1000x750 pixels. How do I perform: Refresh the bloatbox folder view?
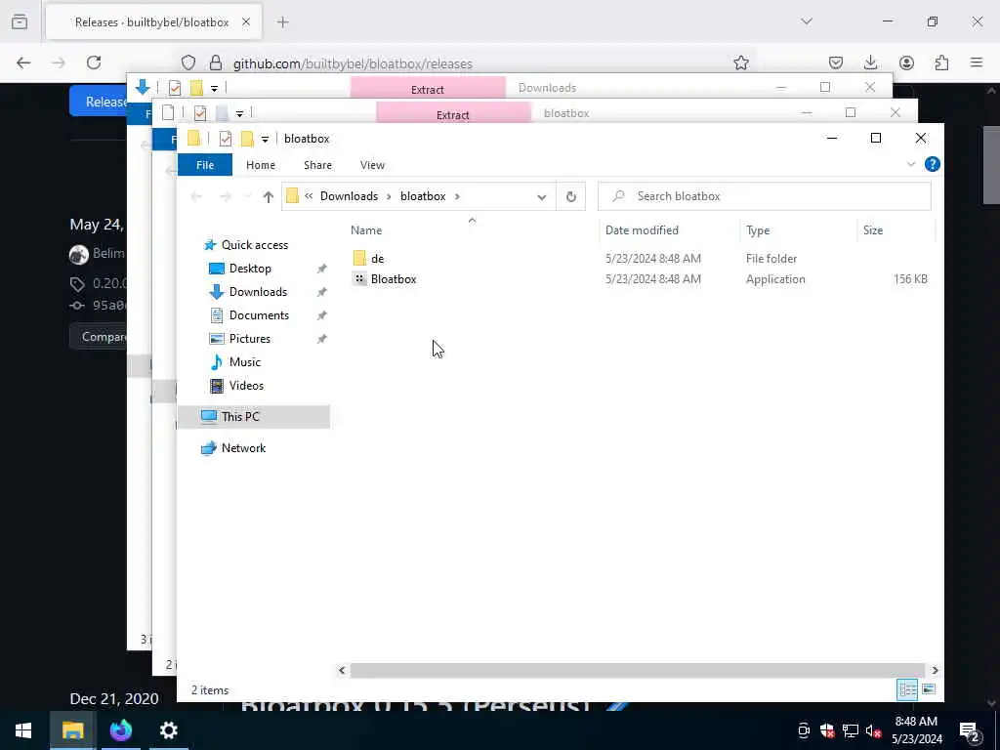570,196
